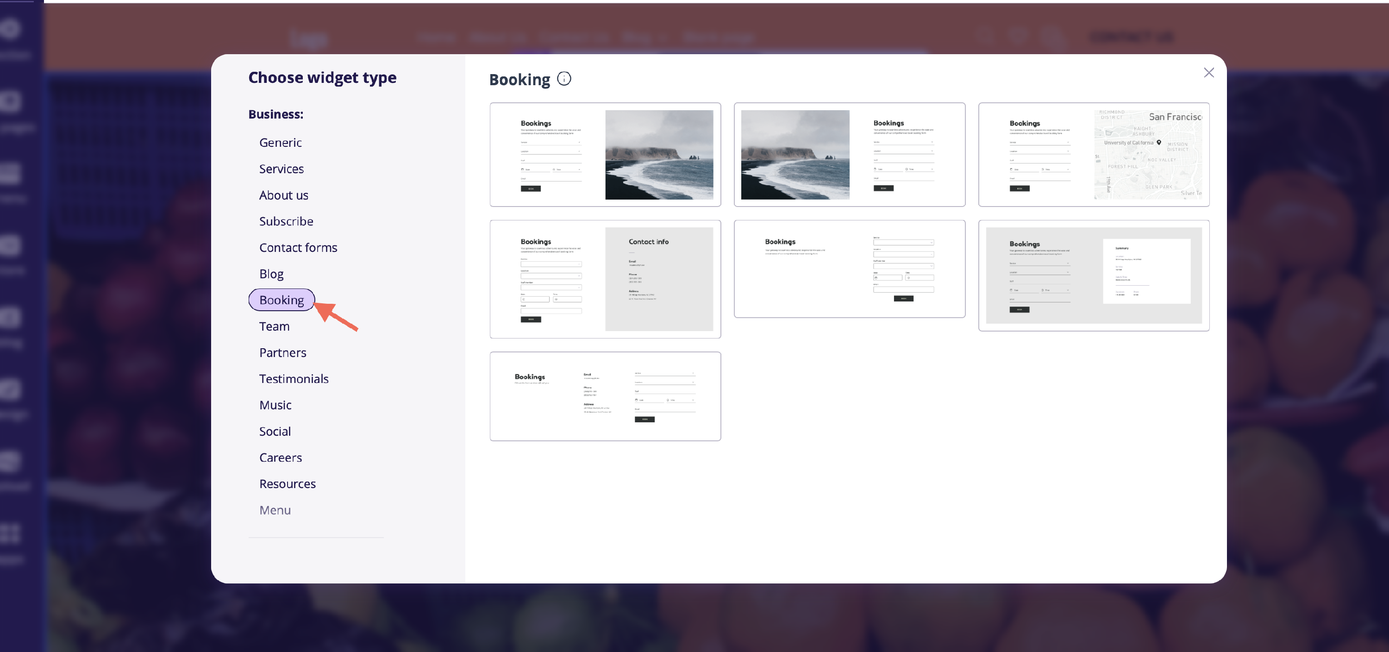Select the Generic widget category

coord(280,142)
